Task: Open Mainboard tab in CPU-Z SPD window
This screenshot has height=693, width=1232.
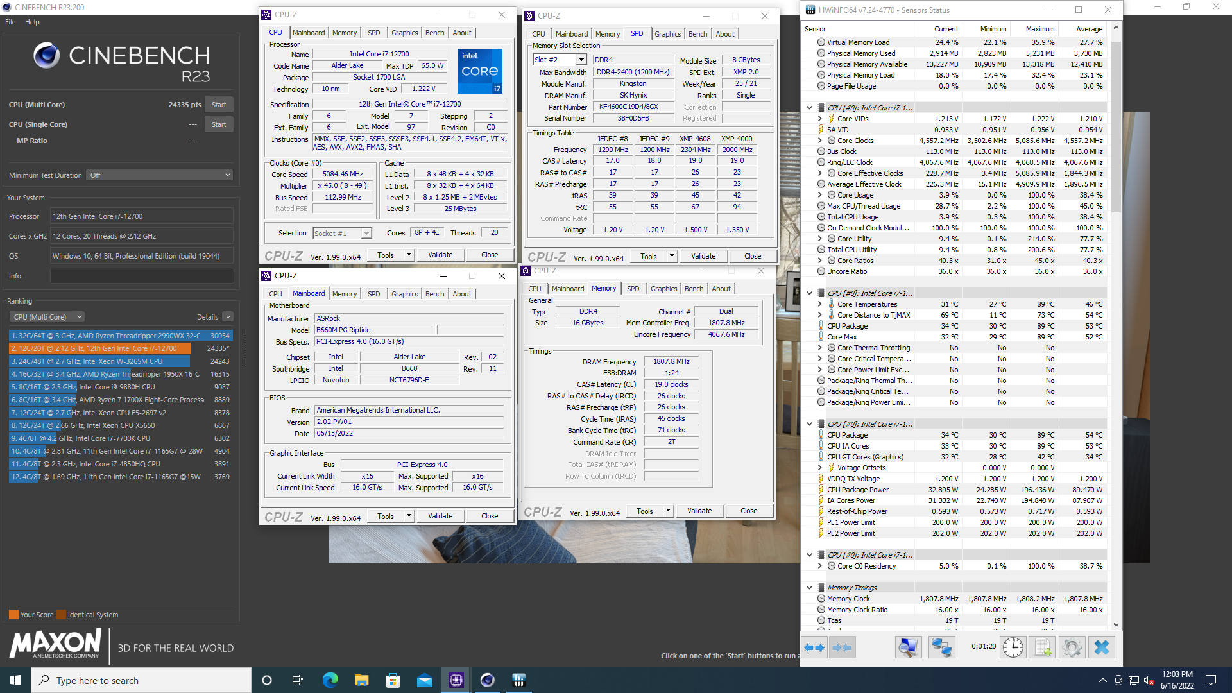Action: 572,34
